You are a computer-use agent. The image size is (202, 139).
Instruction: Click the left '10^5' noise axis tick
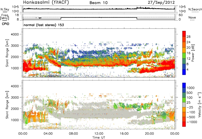tap(15, 7)
